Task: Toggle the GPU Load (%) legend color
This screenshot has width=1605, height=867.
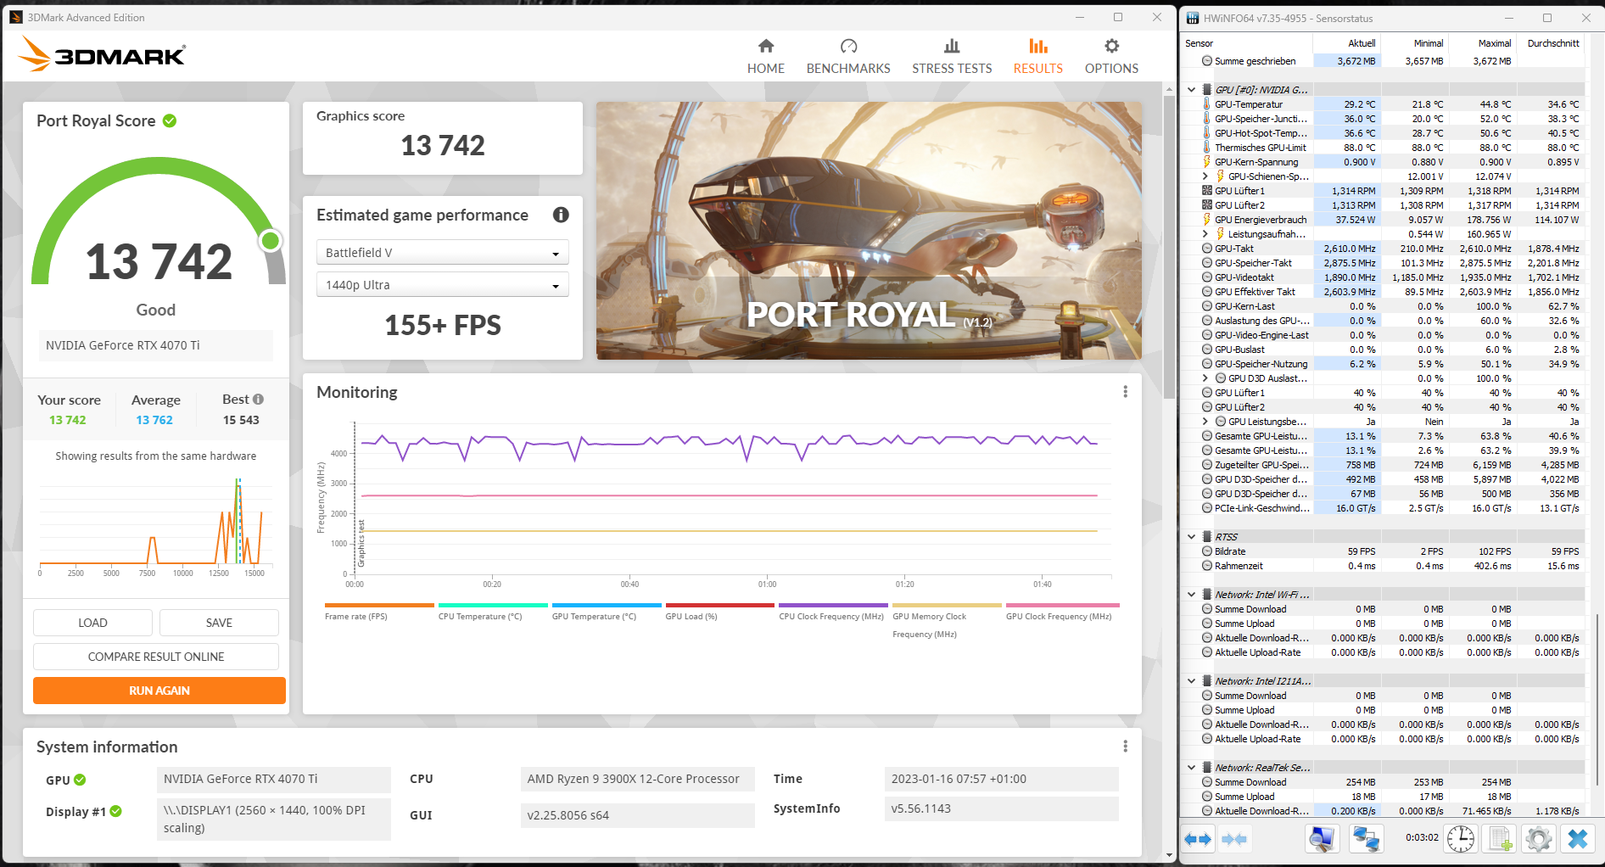Action: [720, 606]
